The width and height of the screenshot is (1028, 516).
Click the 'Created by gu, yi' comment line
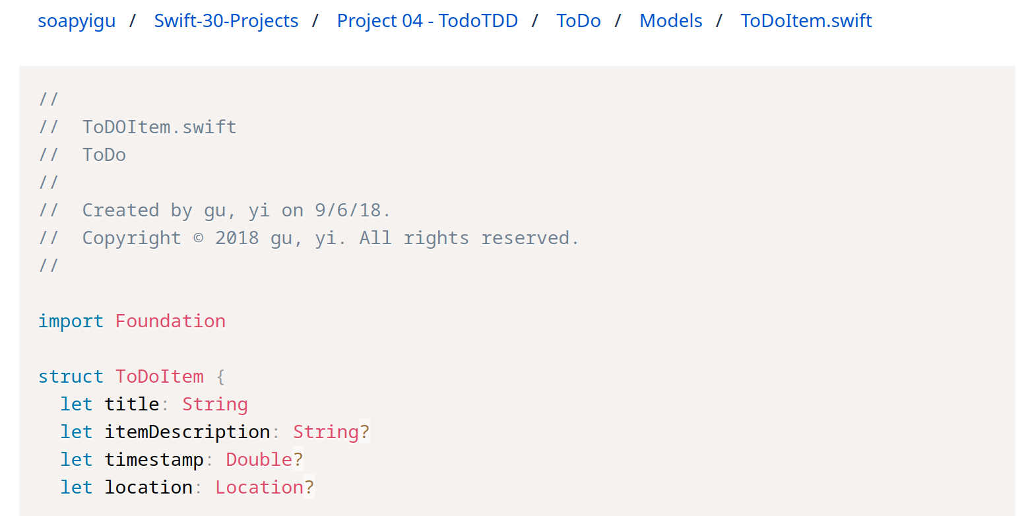point(236,210)
